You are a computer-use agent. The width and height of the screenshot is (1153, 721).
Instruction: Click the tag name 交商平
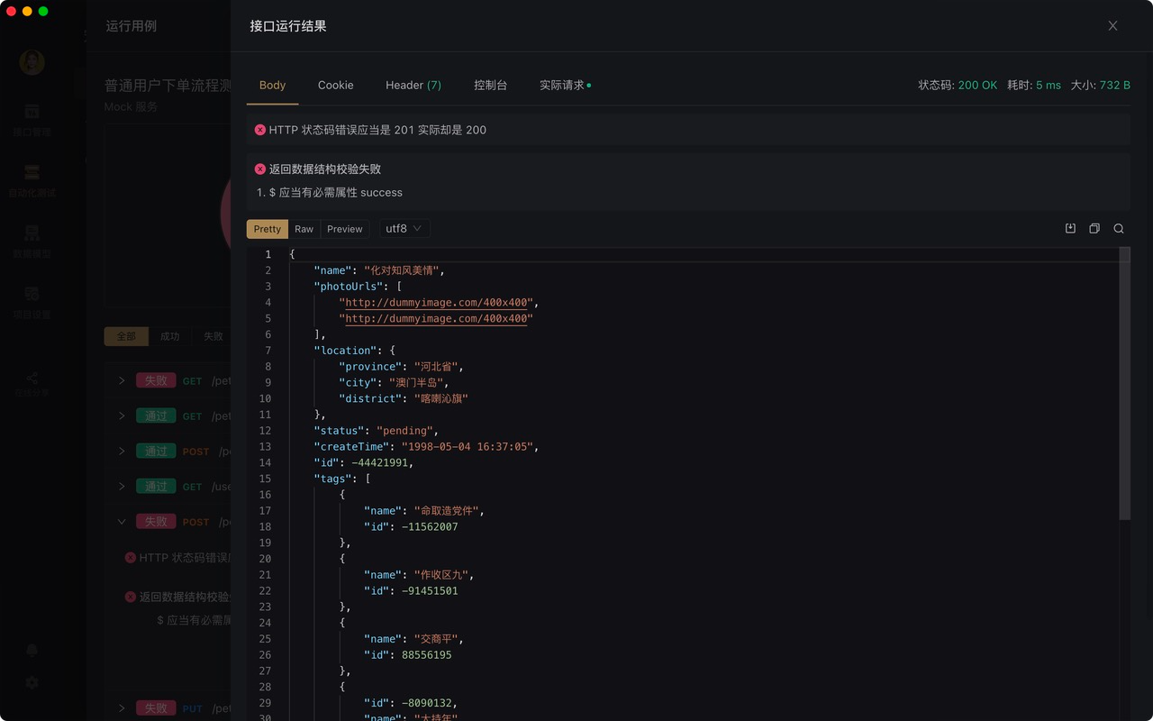click(x=435, y=639)
